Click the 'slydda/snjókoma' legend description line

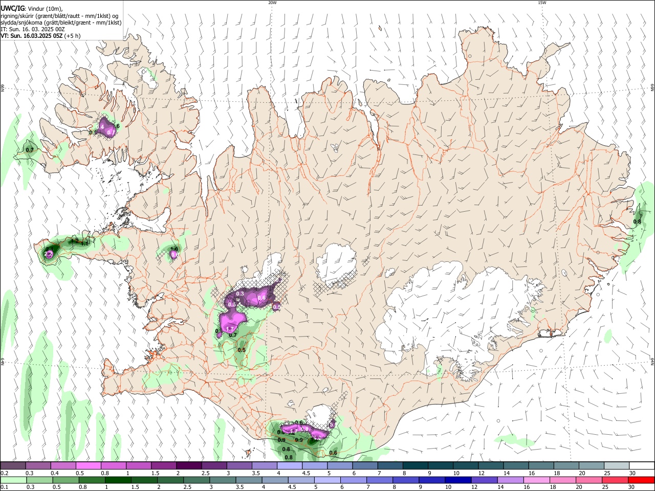(61, 23)
